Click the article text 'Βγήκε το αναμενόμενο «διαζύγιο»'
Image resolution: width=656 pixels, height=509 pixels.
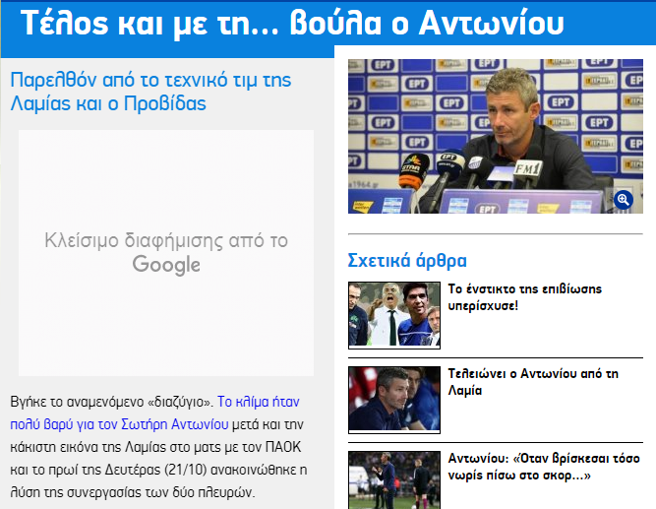click(112, 402)
